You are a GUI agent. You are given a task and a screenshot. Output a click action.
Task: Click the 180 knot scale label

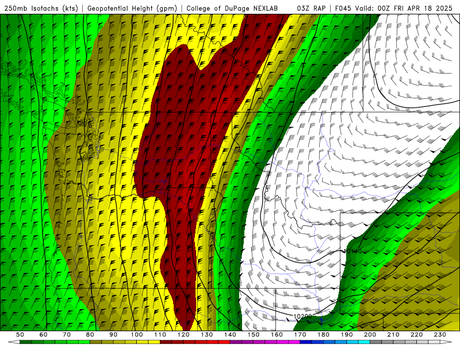click(x=323, y=335)
